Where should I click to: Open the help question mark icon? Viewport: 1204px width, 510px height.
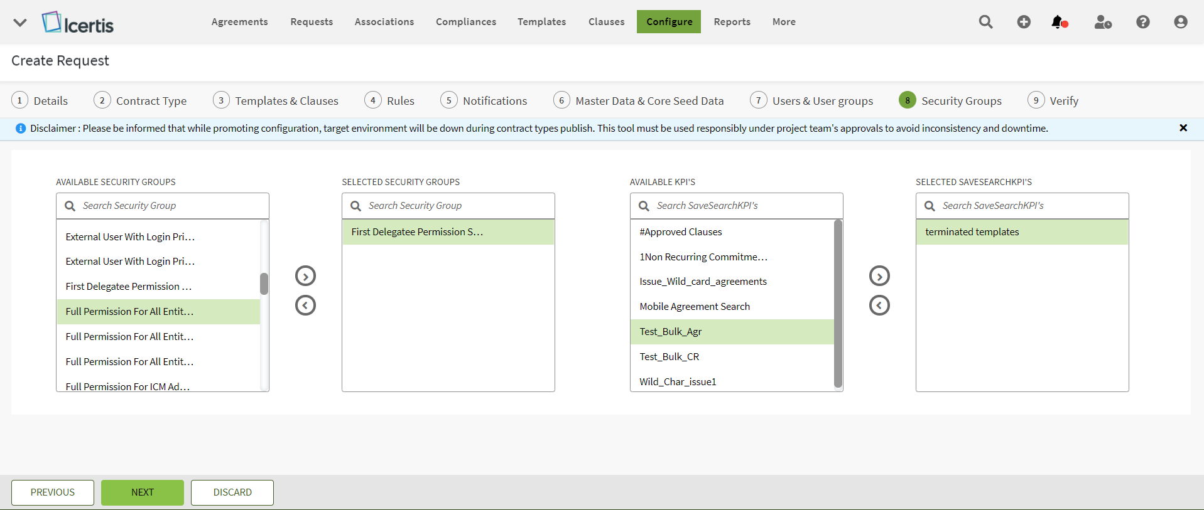point(1142,22)
